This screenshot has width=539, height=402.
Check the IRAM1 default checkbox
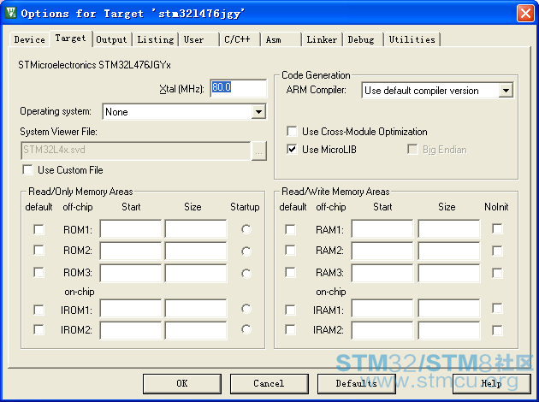[x=291, y=310]
